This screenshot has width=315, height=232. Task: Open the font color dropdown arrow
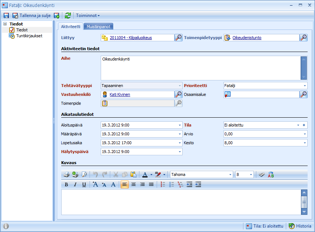[151, 174]
